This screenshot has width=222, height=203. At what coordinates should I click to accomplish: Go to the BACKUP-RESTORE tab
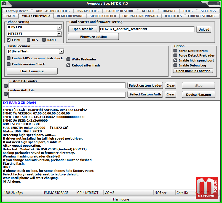[120, 11]
